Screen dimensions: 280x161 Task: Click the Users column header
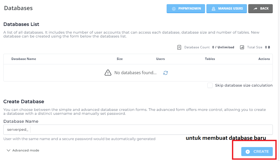pyautogui.click(x=160, y=59)
